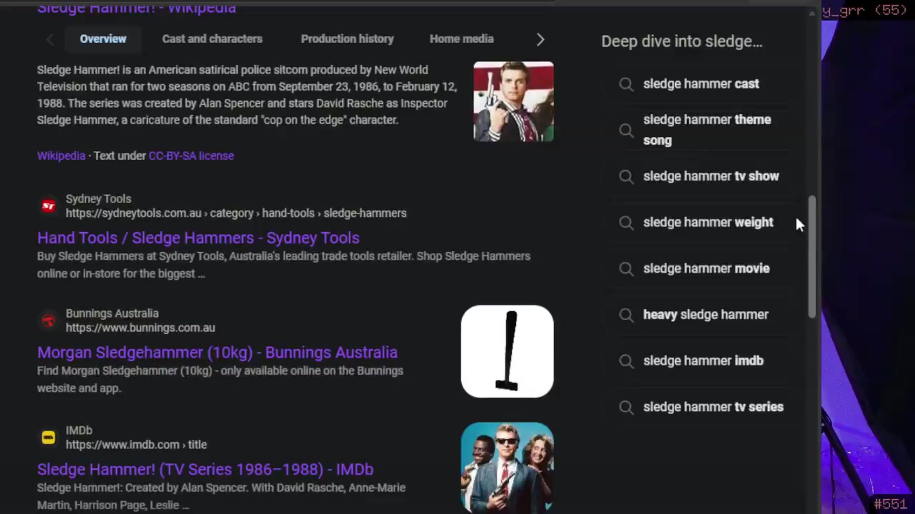
Task: Click the IMDb favicon
Action: coord(49,437)
